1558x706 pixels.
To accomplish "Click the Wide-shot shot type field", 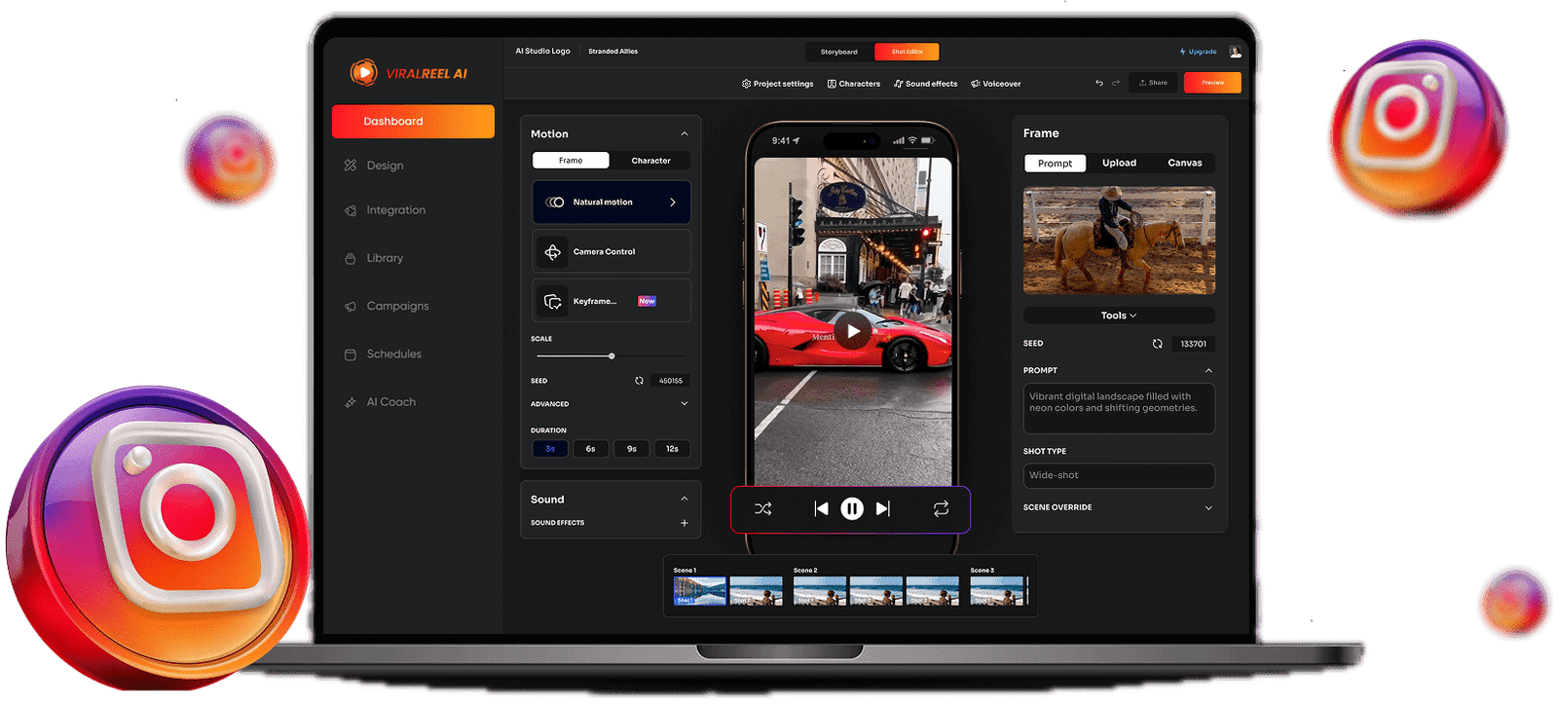I will pyautogui.click(x=1119, y=475).
